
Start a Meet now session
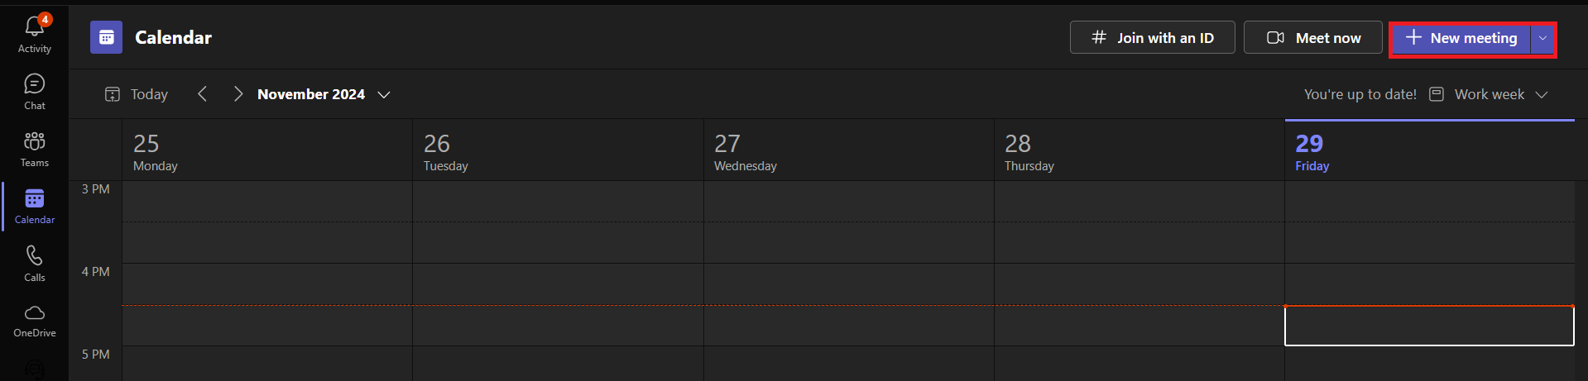[x=1313, y=38]
